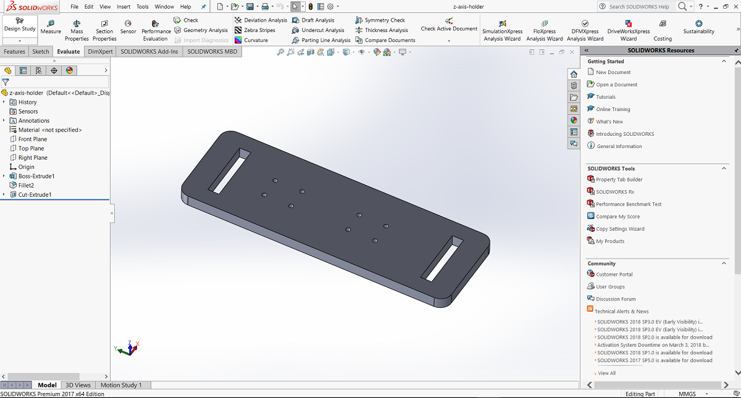Open the Options gear icon

330,6
